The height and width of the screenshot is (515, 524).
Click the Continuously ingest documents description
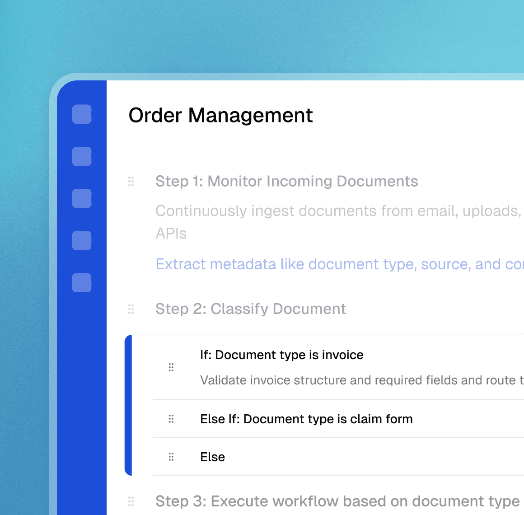point(338,222)
